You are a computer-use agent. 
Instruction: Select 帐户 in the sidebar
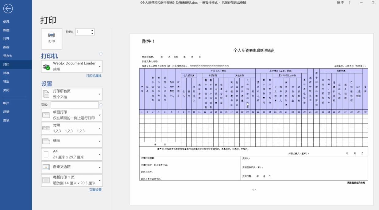[16, 103]
